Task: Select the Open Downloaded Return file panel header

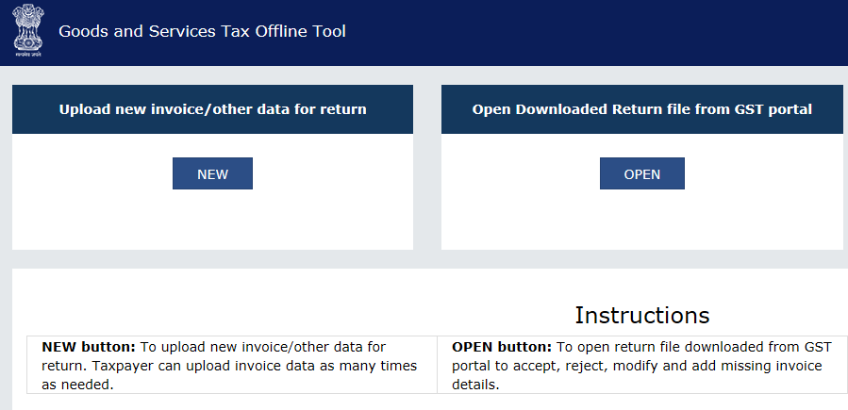Action: (x=641, y=109)
